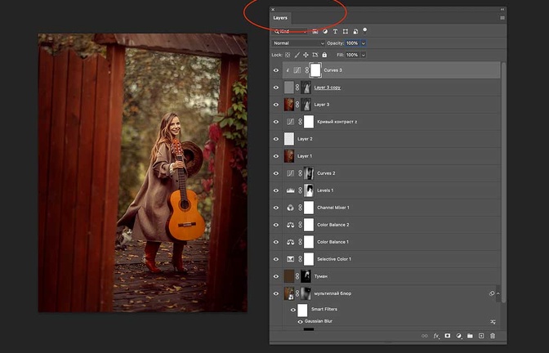549x353 pixels.
Task: Hide the Color Balance 1 layer
Action: pyautogui.click(x=276, y=242)
